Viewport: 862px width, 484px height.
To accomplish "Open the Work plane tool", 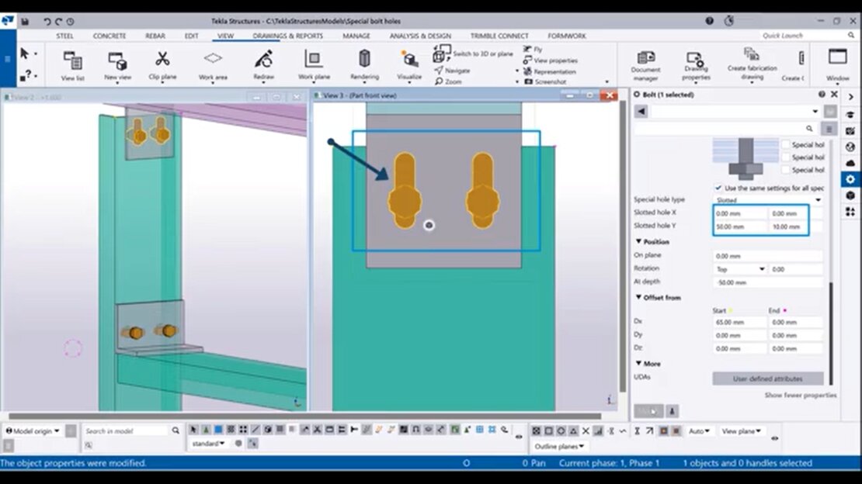I will point(314,65).
